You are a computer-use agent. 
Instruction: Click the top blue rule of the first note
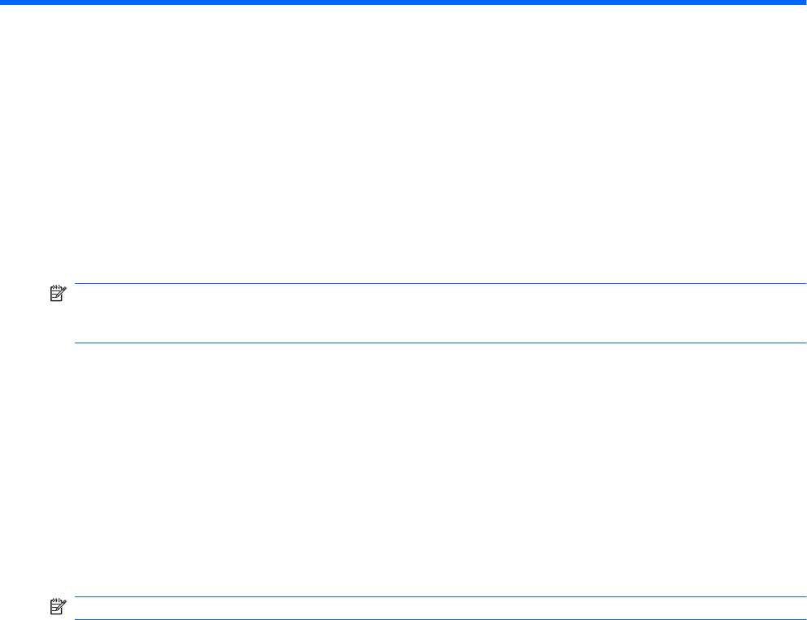point(439,284)
